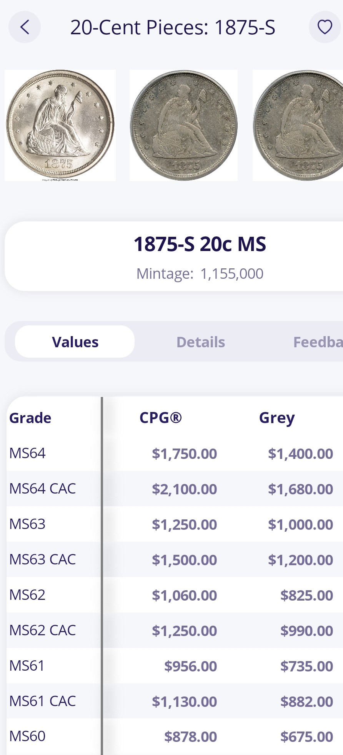This screenshot has height=755, width=343.
Task: Tap the CPG® column header
Action: (x=160, y=418)
